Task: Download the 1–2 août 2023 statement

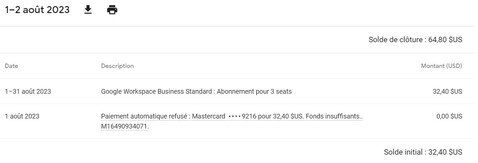Action: [x=88, y=10]
